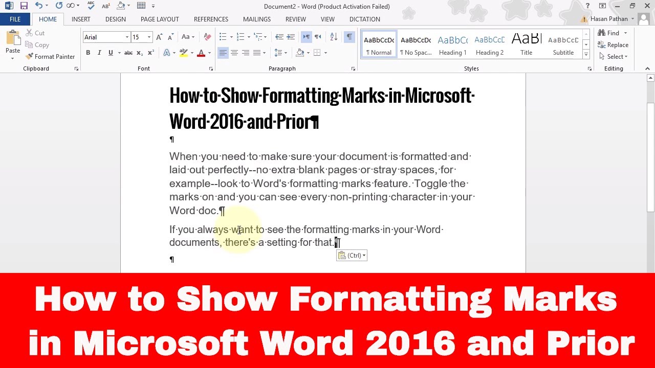Save the document from Quick Access Toolbar
The image size is (655, 368).
pos(24,6)
